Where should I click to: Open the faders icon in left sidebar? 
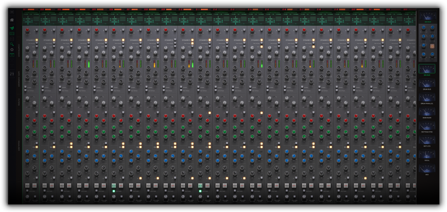12,74
